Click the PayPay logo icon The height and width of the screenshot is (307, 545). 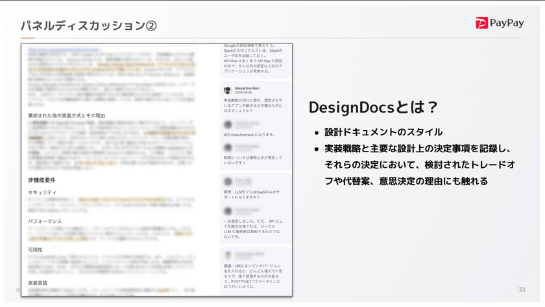click(482, 23)
